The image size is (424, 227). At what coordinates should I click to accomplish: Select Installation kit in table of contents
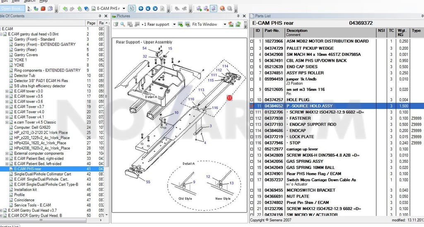pyautogui.click(x=25, y=190)
